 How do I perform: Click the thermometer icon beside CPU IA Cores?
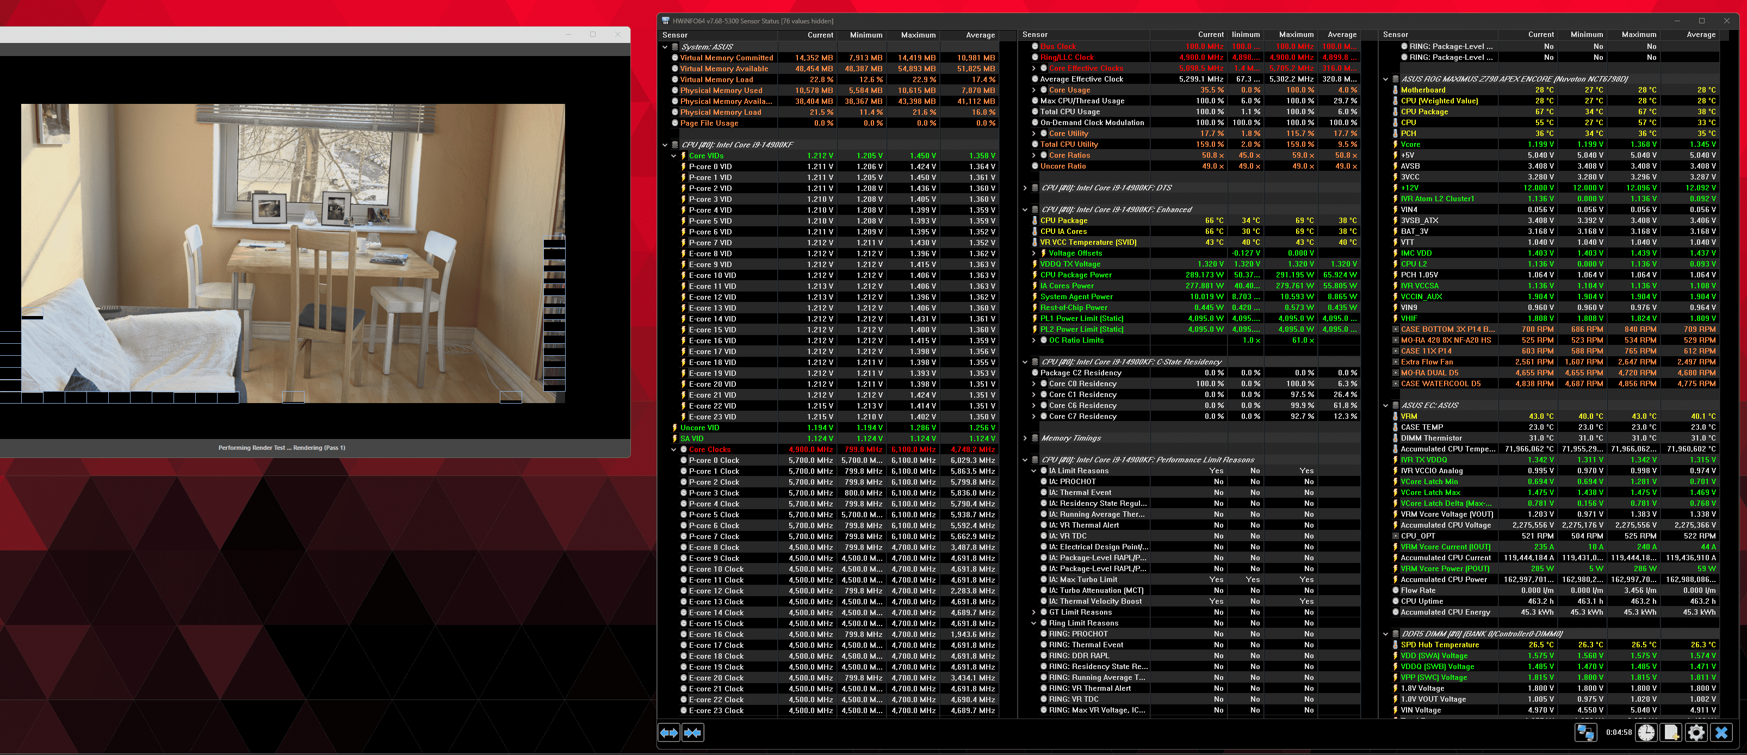1035,231
